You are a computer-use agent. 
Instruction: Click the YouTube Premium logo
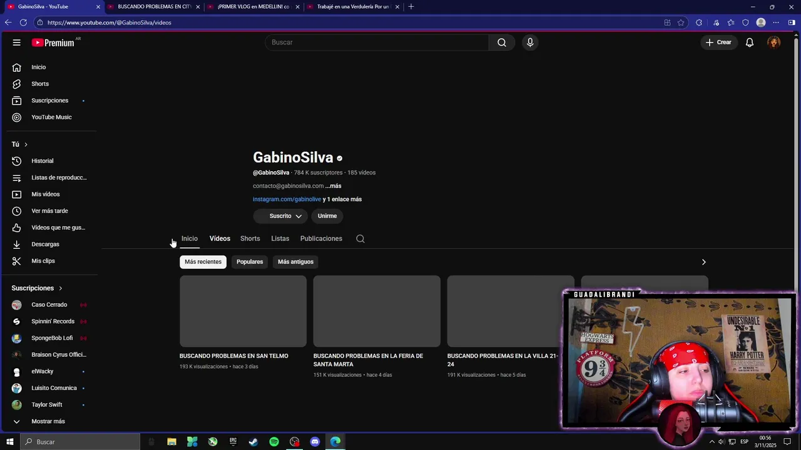tap(54, 42)
